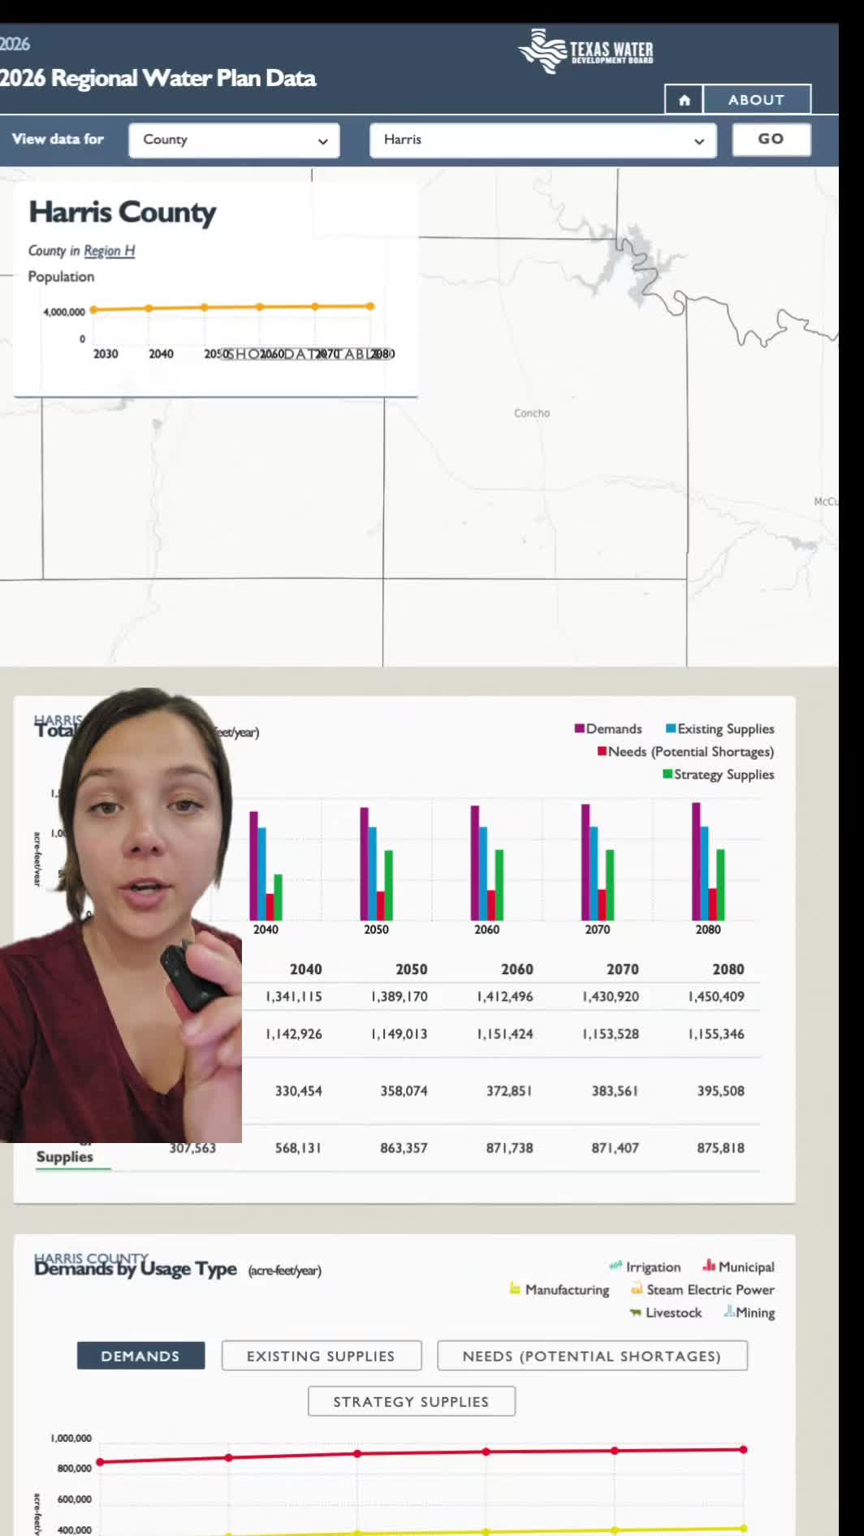Click the Harris County heading
The image size is (864, 1536).
pos(123,213)
